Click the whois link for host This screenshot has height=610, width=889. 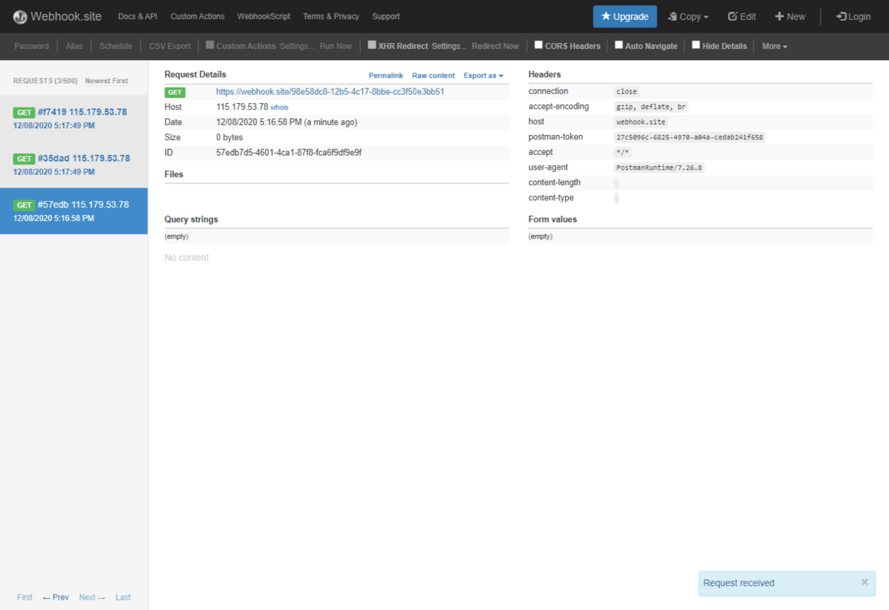point(279,107)
